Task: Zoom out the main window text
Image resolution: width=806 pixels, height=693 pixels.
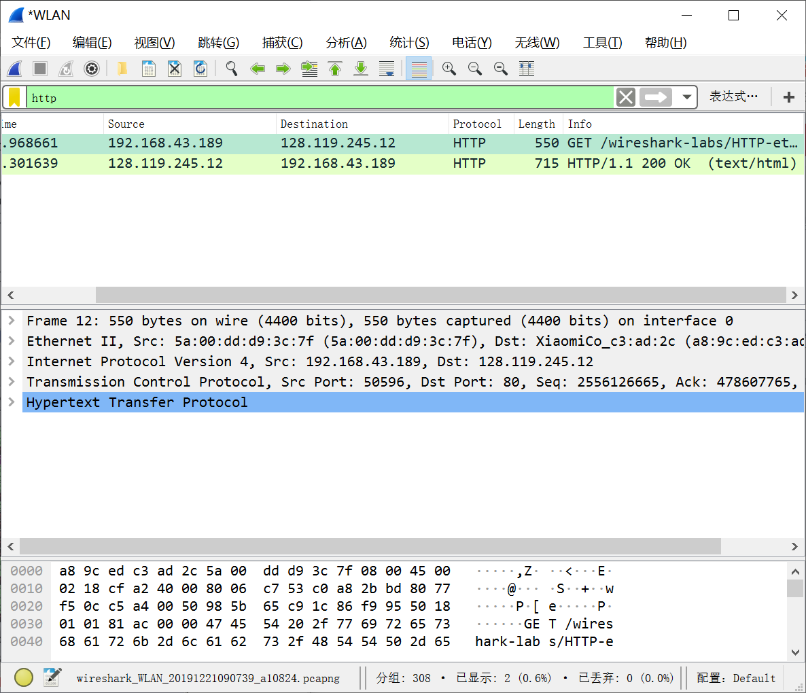Action: click(x=475, y=69)
